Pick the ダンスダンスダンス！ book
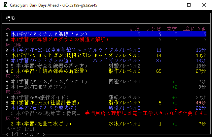This screenshot has height=137, width=212. pos(50,82)
